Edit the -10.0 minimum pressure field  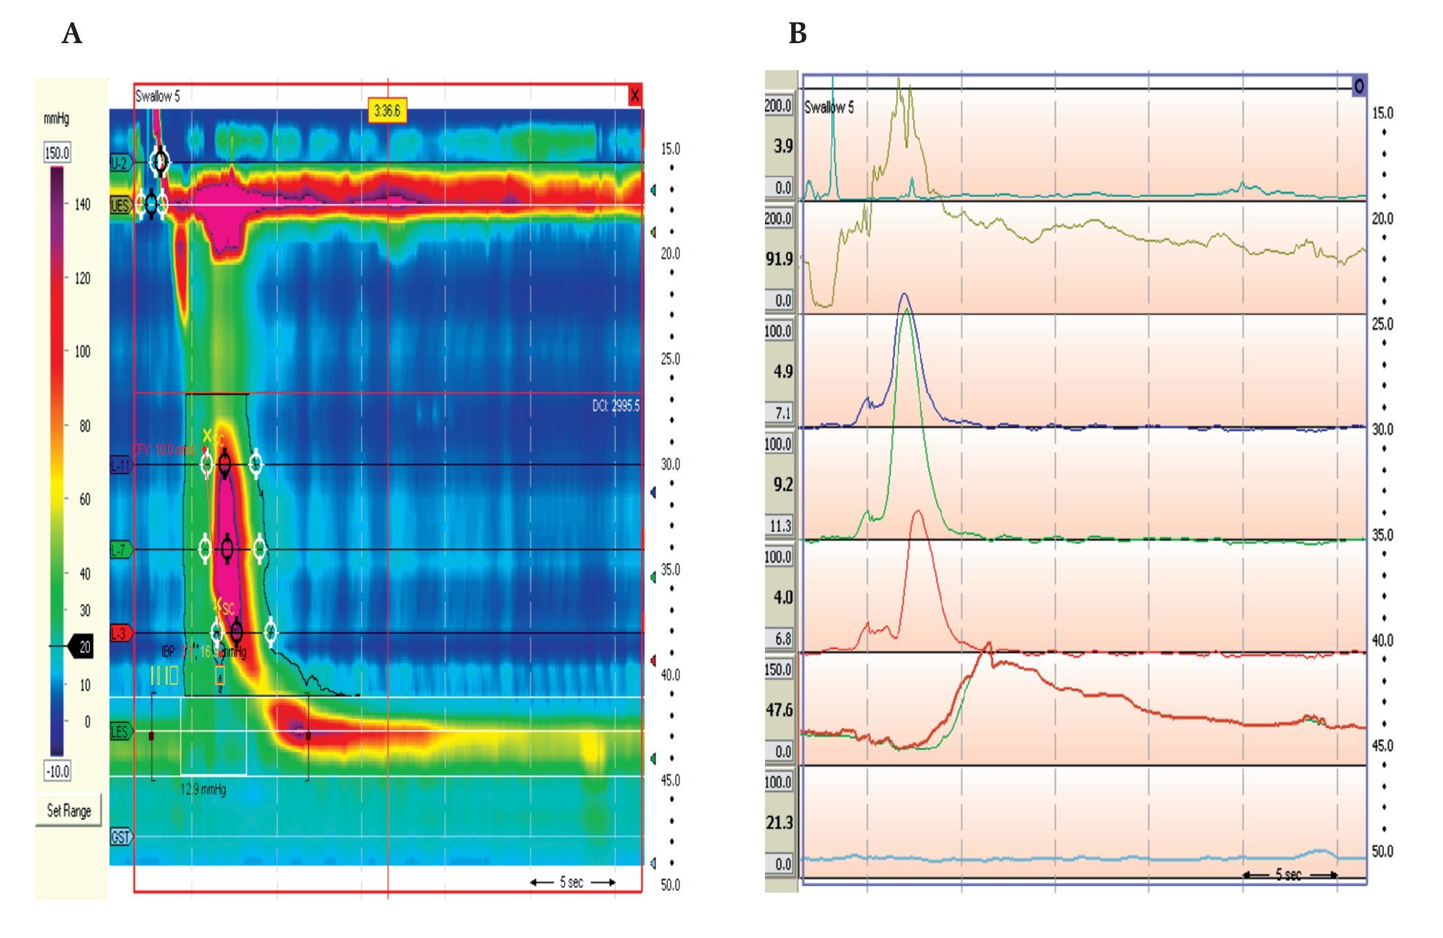click(57, 771)
